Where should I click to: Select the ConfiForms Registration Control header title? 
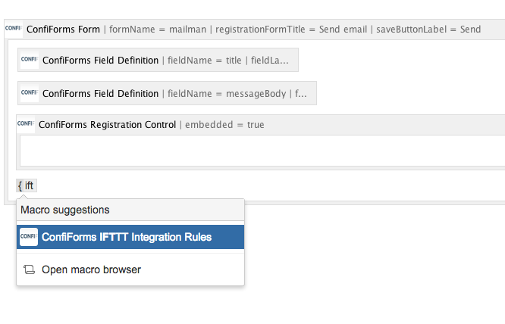tap(107, 124)
